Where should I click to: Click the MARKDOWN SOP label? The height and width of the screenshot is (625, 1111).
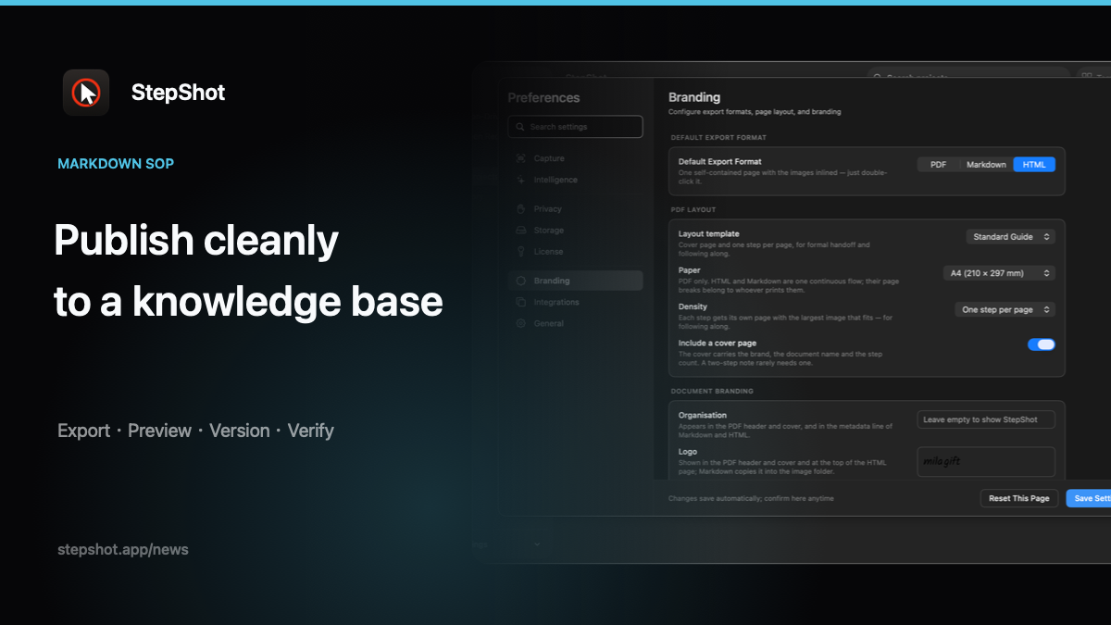[116, 164]
